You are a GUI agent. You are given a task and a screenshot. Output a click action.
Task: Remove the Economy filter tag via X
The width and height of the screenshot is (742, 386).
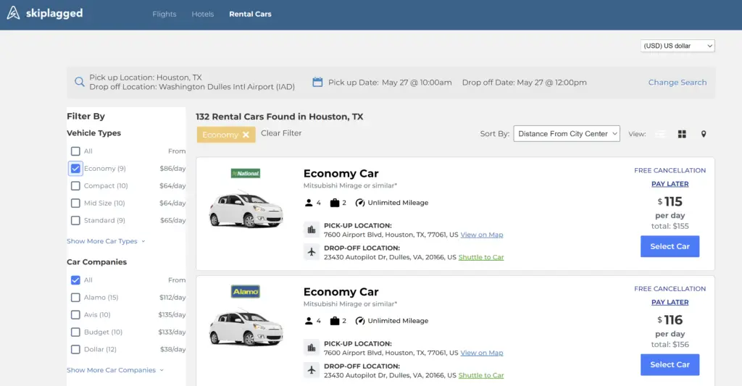coord(246,135)
